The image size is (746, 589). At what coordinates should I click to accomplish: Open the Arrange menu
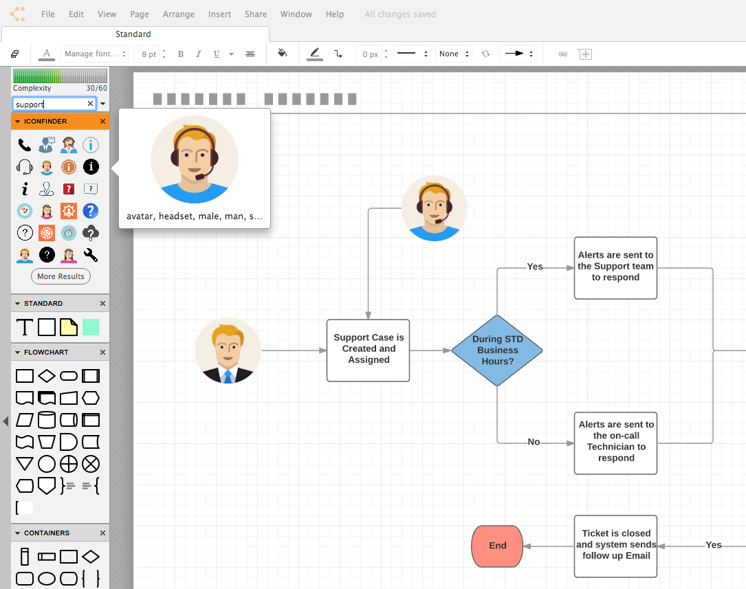[x=178, y=14]
